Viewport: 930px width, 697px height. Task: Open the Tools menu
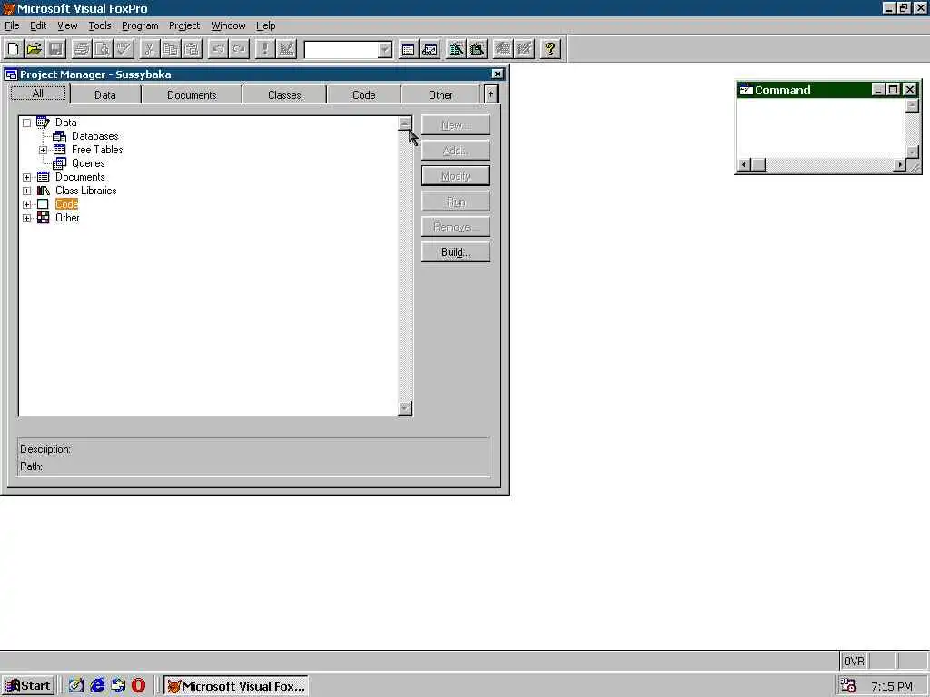(100, 25)
